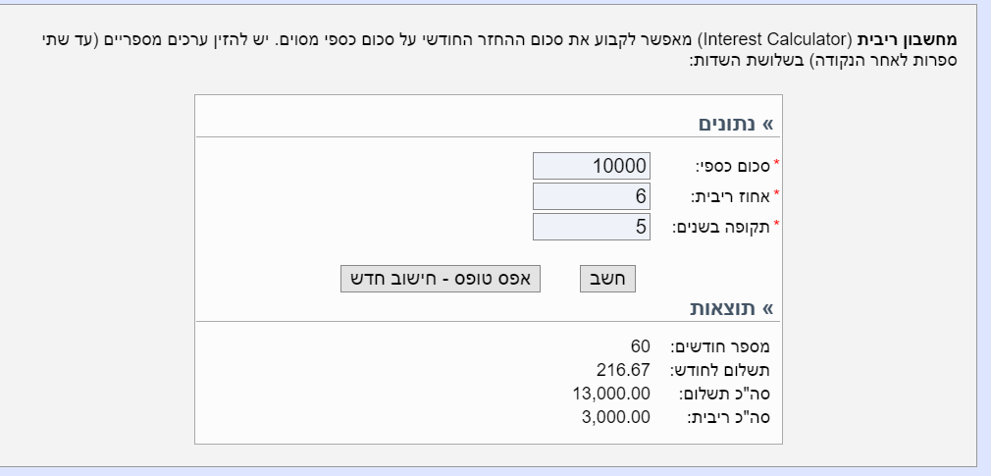Click the סה"כ ריבית label
This screenshot has height=476, width=991.
tap(728, 417)
